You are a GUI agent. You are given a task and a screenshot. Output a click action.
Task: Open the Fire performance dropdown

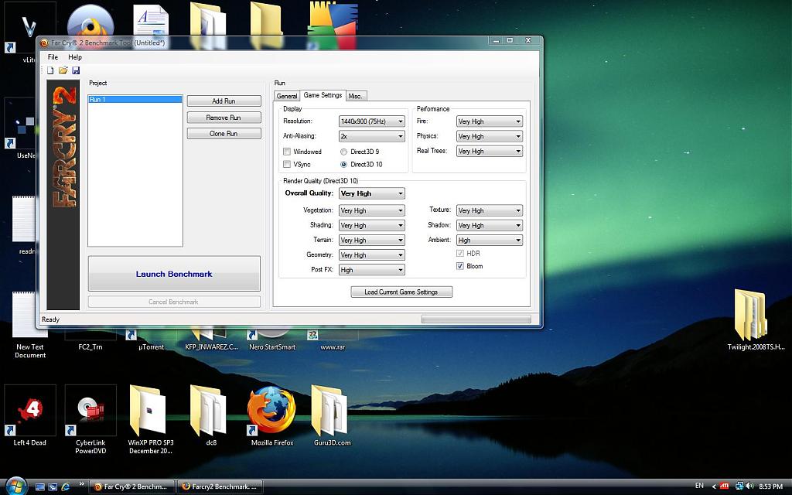[x=490, y=121]
